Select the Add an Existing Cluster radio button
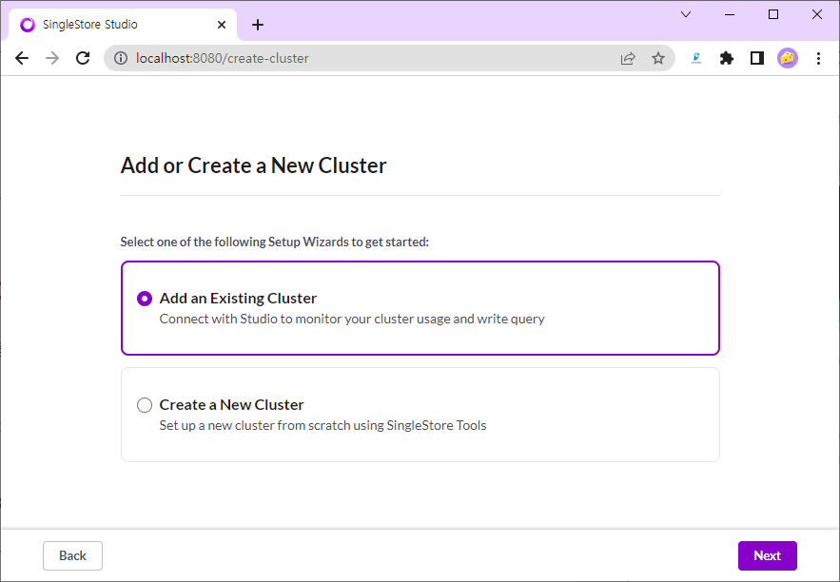Screen dimensions: 840x582 point(145,299)
